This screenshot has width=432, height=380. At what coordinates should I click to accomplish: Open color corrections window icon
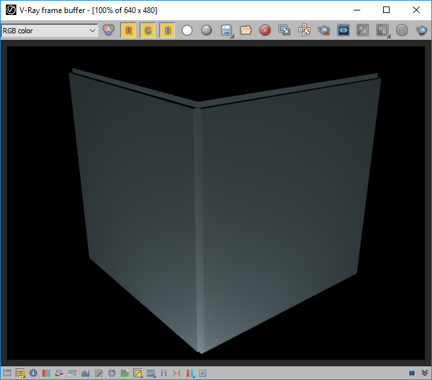[20, 373]
